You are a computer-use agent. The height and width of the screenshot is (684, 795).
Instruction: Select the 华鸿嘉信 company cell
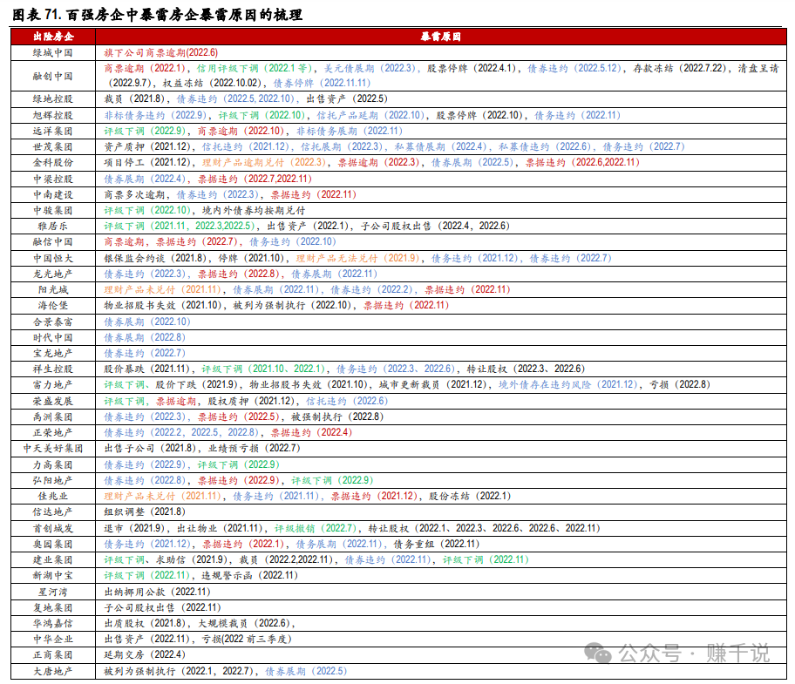click(53, 623)
